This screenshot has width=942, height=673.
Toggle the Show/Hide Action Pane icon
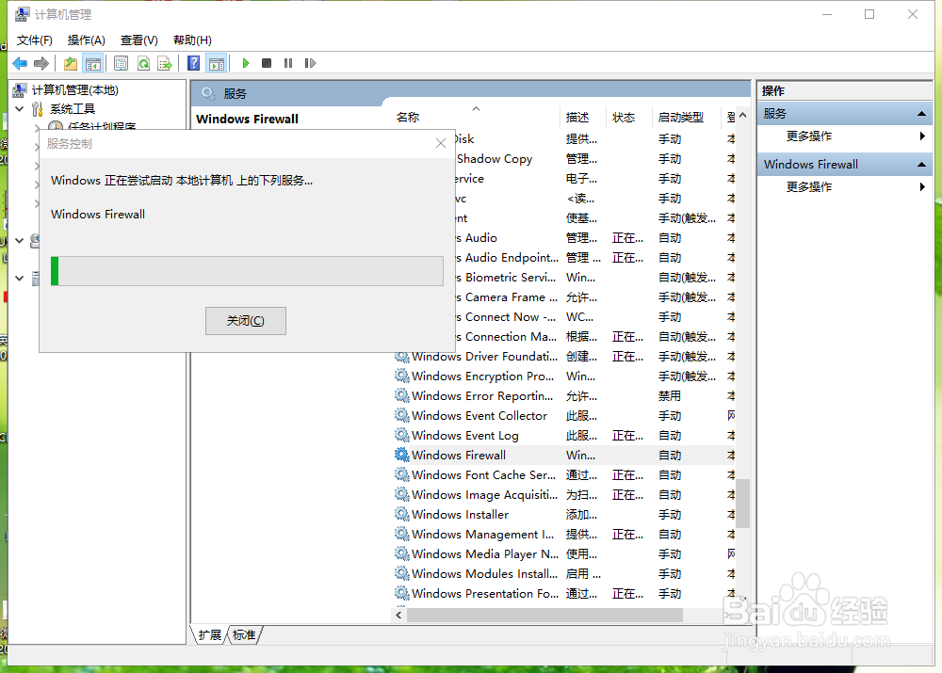[217, 63]
